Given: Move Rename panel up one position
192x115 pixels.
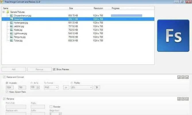Looking at the screenshot, I should [x=183, y=99].
